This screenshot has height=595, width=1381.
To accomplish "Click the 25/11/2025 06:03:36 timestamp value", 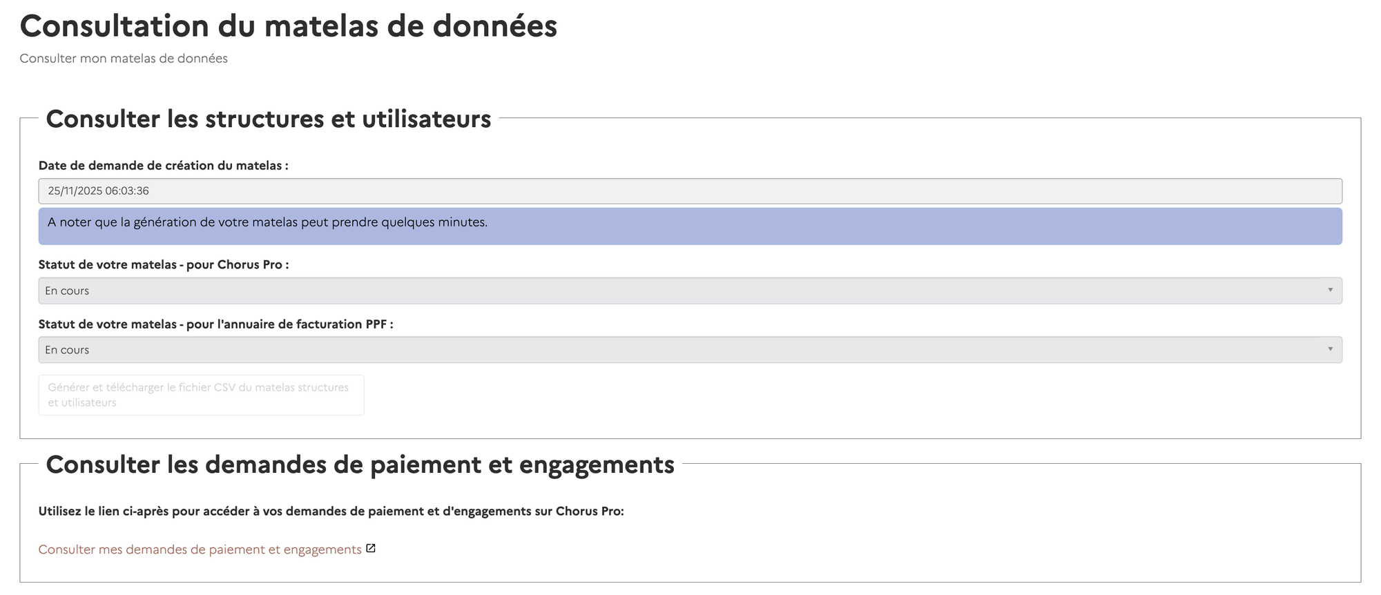I will [x=98, y=191].
